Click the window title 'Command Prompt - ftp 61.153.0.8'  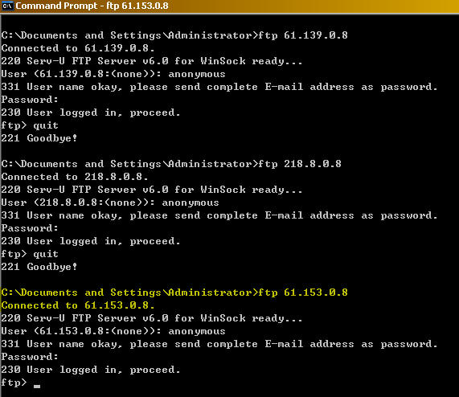(92, 6)
